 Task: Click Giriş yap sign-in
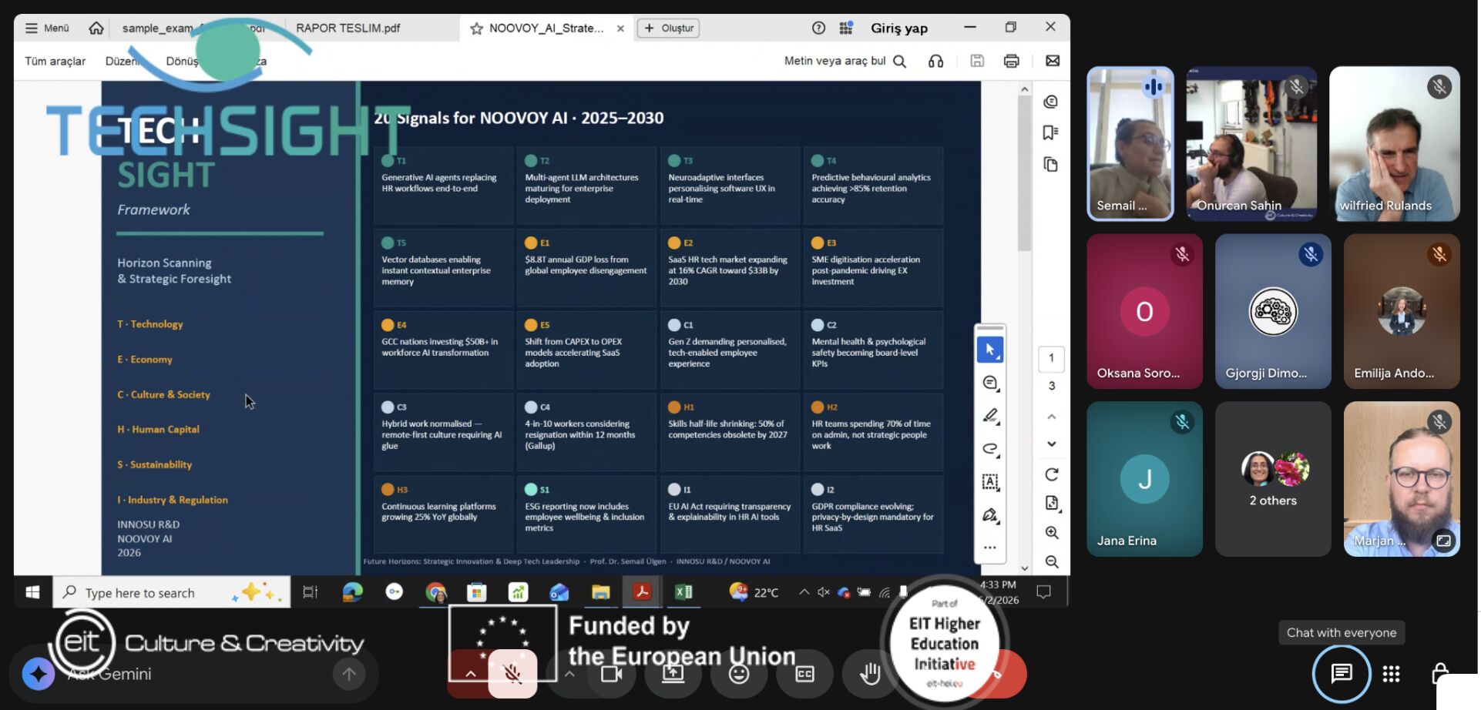tap(899, 28)
